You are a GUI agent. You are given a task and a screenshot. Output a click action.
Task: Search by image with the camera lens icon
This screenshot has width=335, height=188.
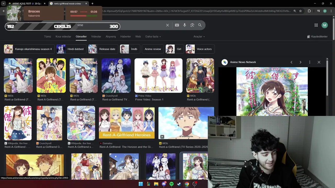pos(192,25)
